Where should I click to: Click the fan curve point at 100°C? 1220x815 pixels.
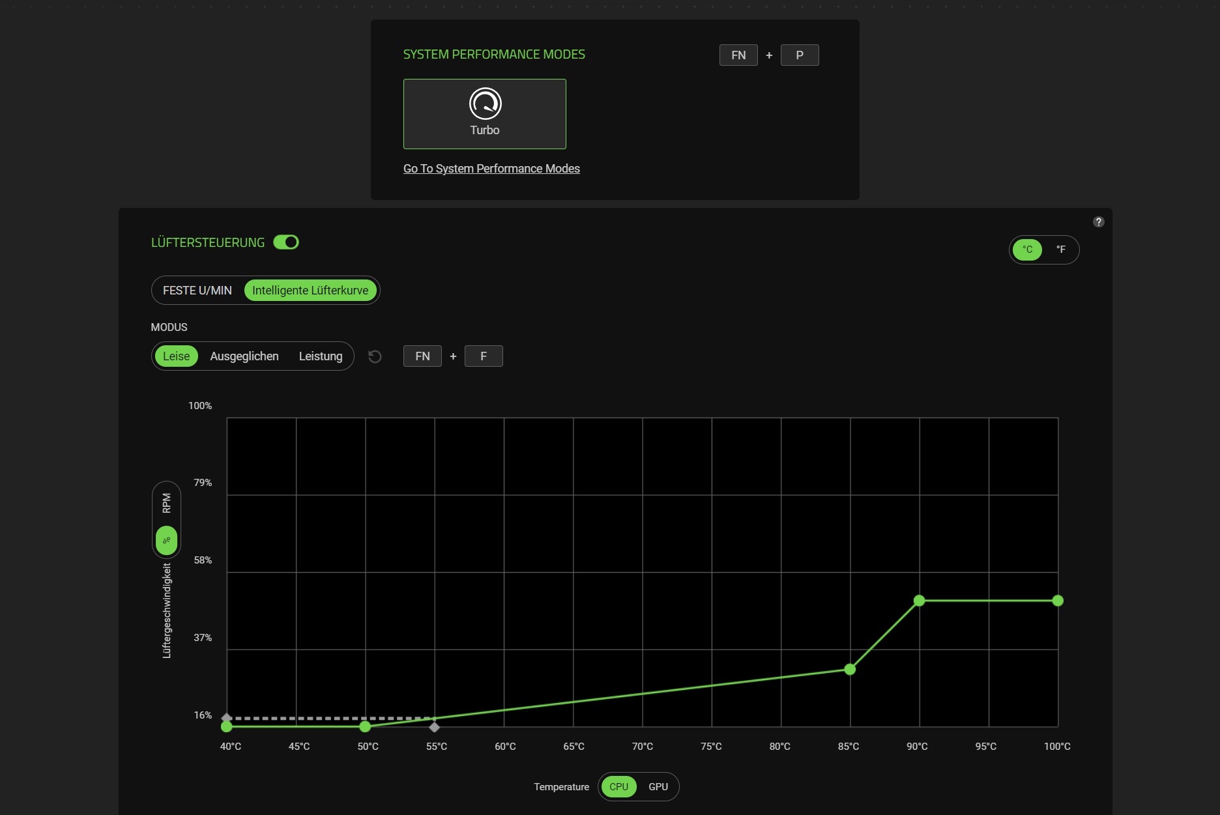pyautogui.click(x=1058, y=601)
